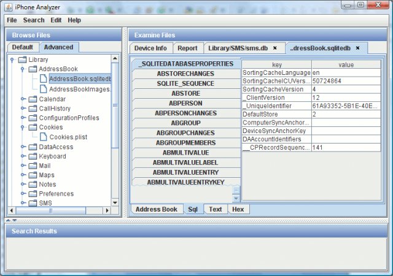The image size is (393, 276).
Task: Click the Maps folder icon
Action: pos(33,175)
